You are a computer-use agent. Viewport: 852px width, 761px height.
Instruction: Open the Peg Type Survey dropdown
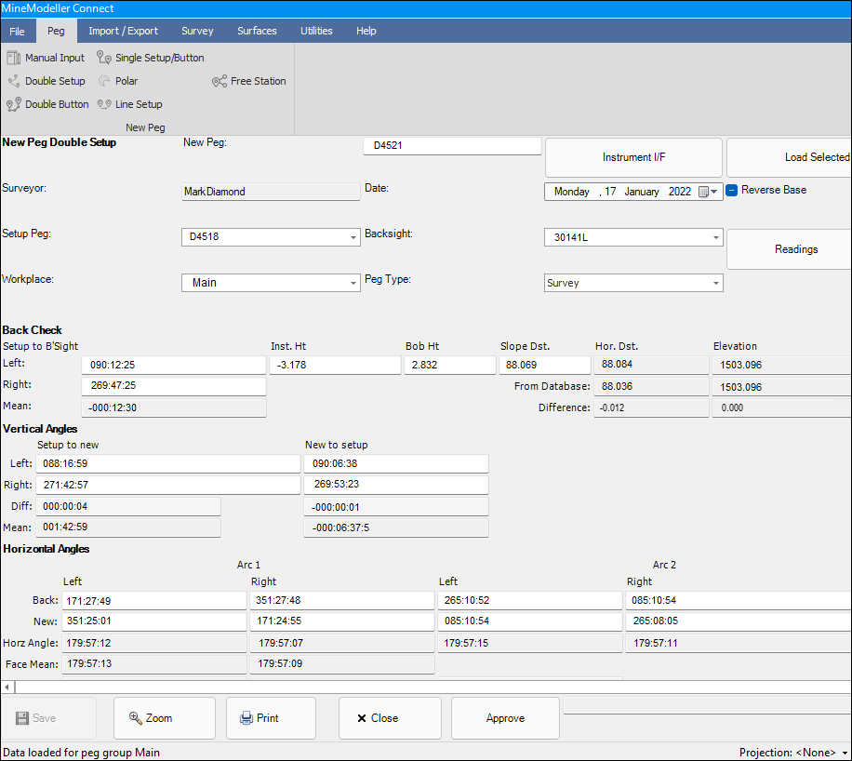coord(714,284)
